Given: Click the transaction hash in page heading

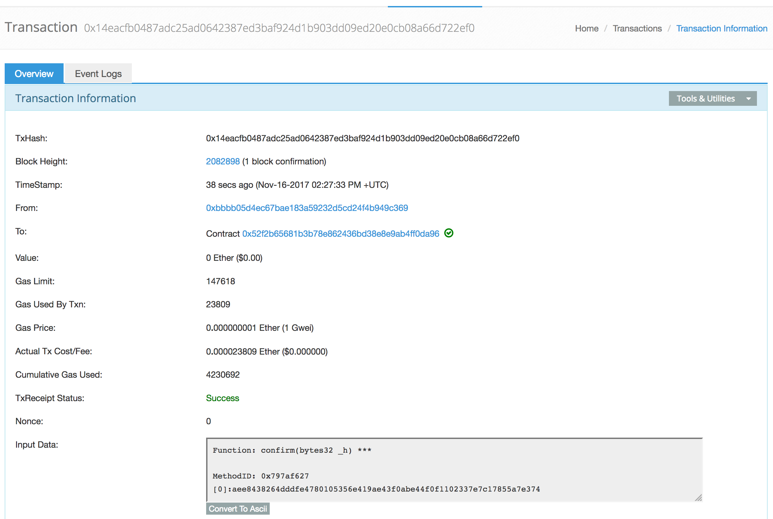Looking at the screenshot, I should pyautogui.click(x=279, y=28).
